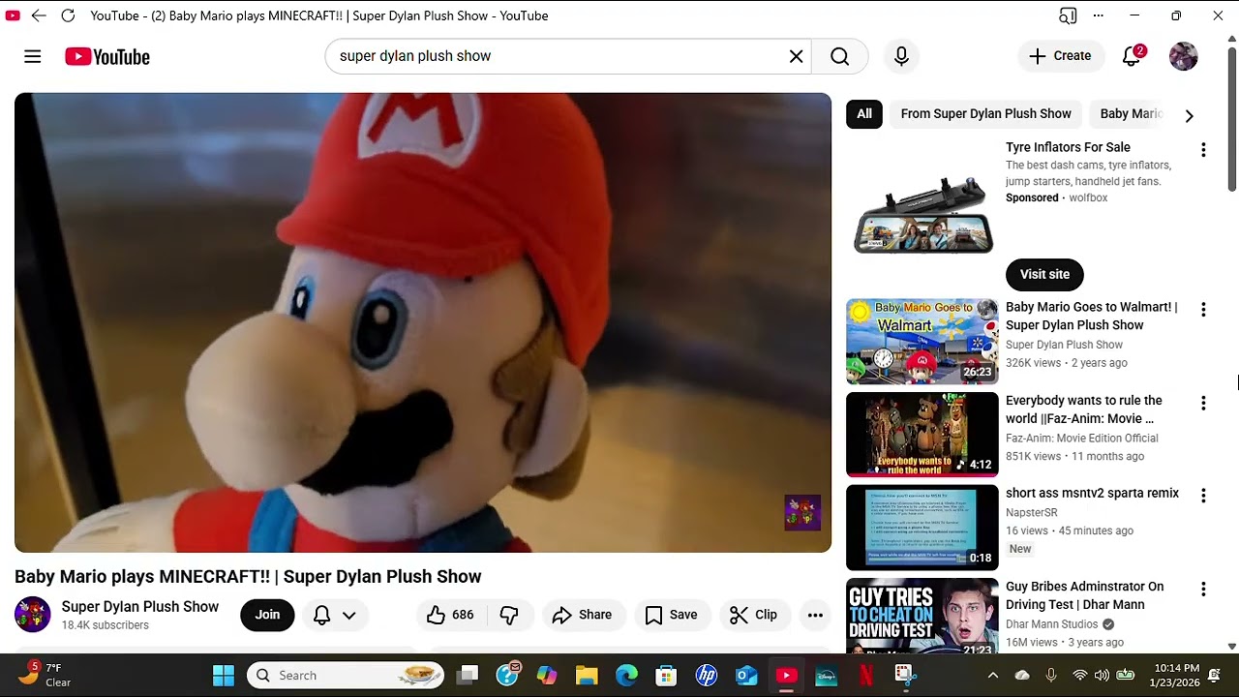Reload the page with the refresh icon
Screen dimensions: 1239x697
pyautogui.click(x=68, y=15)
